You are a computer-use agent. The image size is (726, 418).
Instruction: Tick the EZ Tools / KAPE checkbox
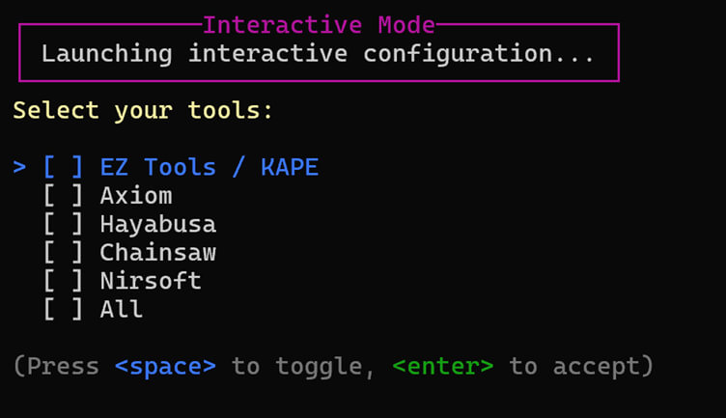63,168
